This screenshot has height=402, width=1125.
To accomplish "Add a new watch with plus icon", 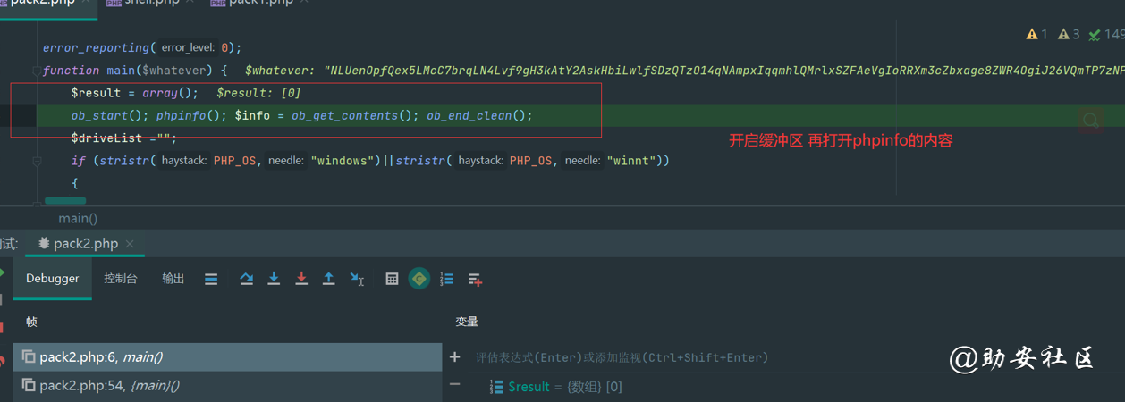I will tap(455, 357).
